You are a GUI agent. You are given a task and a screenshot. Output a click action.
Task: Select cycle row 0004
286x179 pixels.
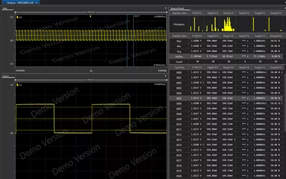[x=226, y=93]
